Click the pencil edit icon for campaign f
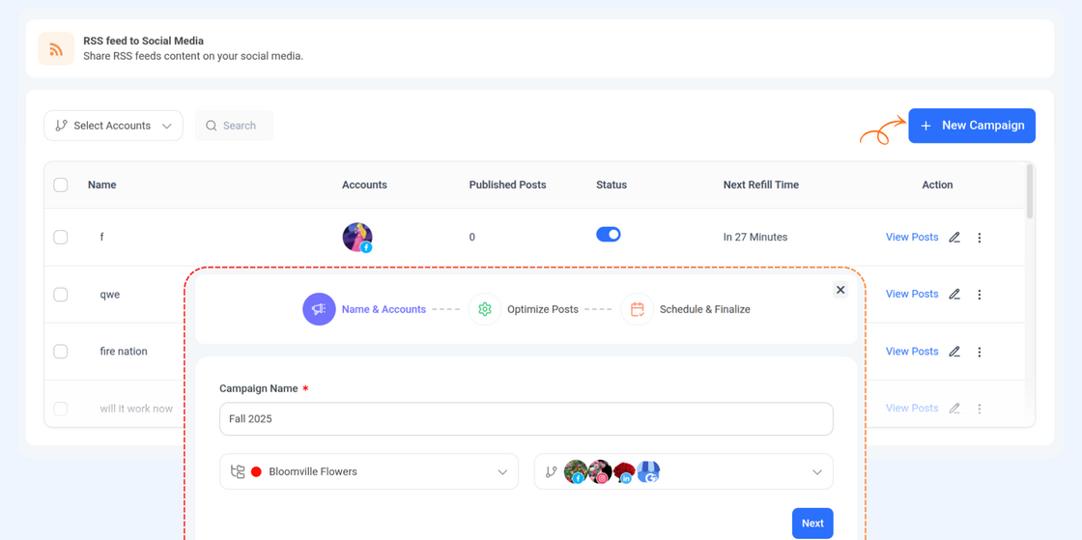The image size is (1082, 540). coord(954,238)
